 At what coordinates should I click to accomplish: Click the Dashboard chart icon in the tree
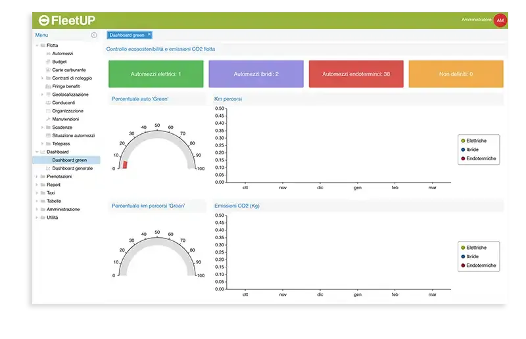(43, 152)
